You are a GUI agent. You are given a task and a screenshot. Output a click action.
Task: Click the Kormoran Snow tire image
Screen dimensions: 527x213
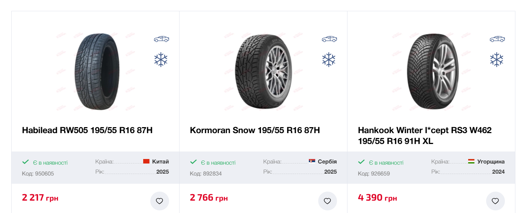click(x=264, y=71)
